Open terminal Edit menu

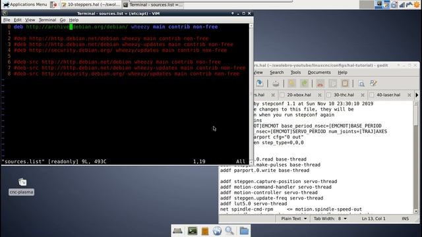[x=18, y=20]
